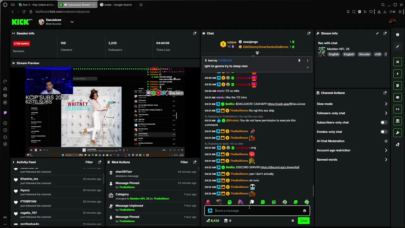The image size is (405, 228).
Task: Toggle Emotes-only chat switch
Action: point(383,132)
